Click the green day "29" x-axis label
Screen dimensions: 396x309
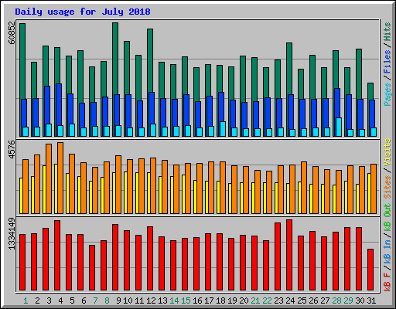tap(348, 301)
